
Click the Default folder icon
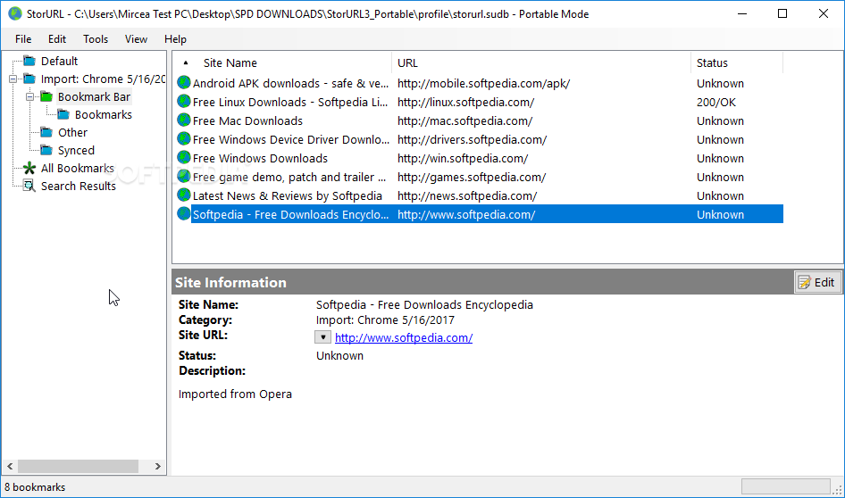[x=29, y=61]
